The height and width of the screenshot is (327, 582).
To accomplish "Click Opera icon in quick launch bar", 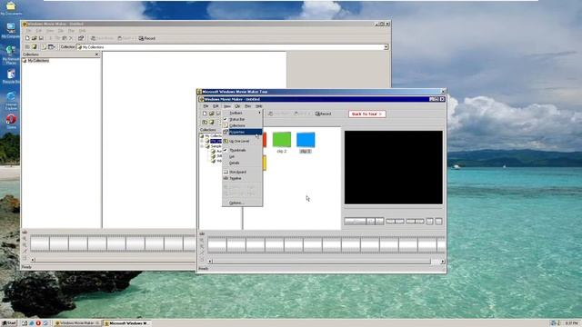I will pos(38,323).
